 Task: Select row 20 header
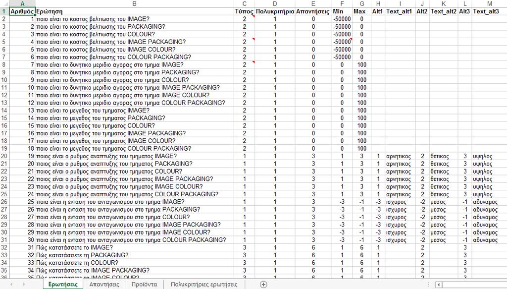point(4,156)
